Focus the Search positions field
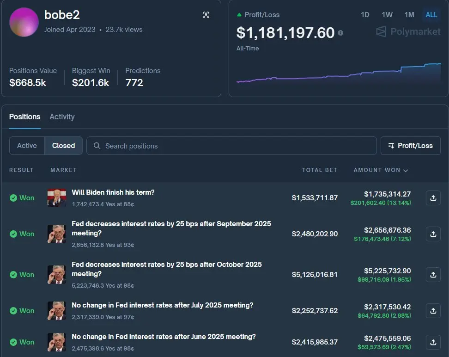 231,146
